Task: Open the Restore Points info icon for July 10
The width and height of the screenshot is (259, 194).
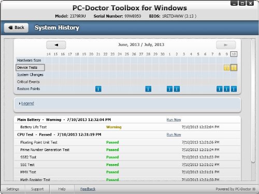Action: 234,89
